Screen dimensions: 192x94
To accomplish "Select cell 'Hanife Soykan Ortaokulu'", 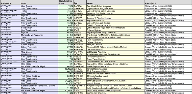I will 115,67.
